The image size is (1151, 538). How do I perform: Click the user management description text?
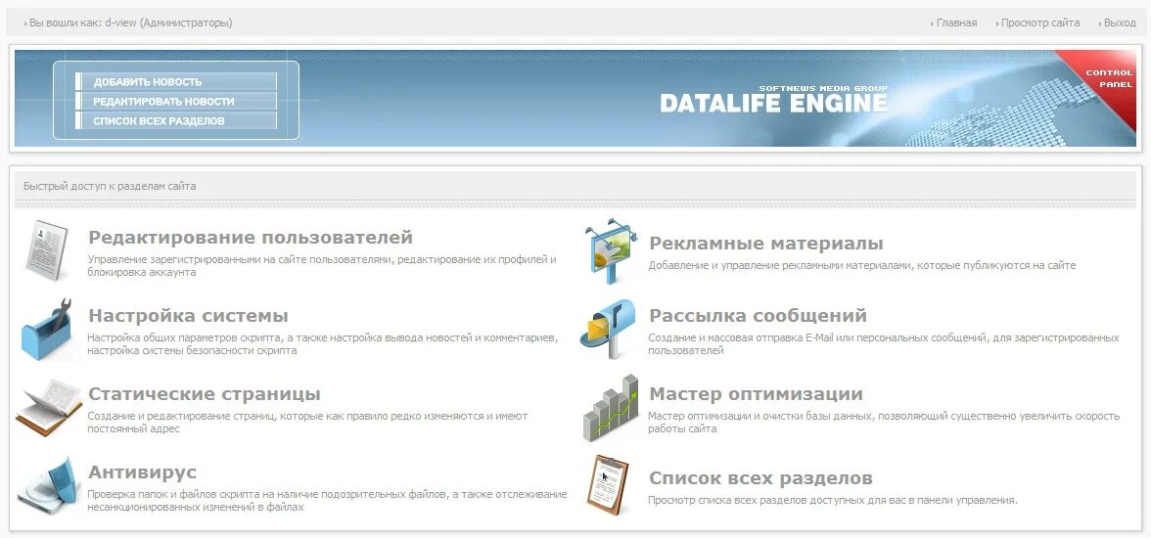tap(322, 266)
